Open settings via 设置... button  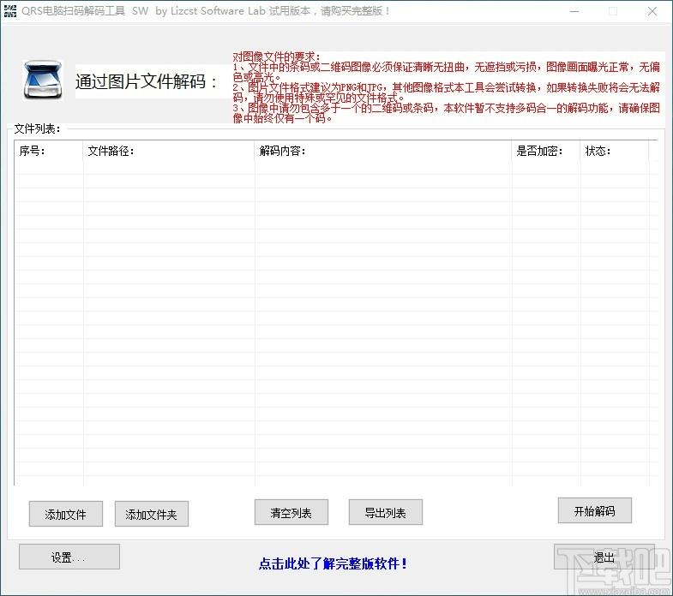pos(69,557)
